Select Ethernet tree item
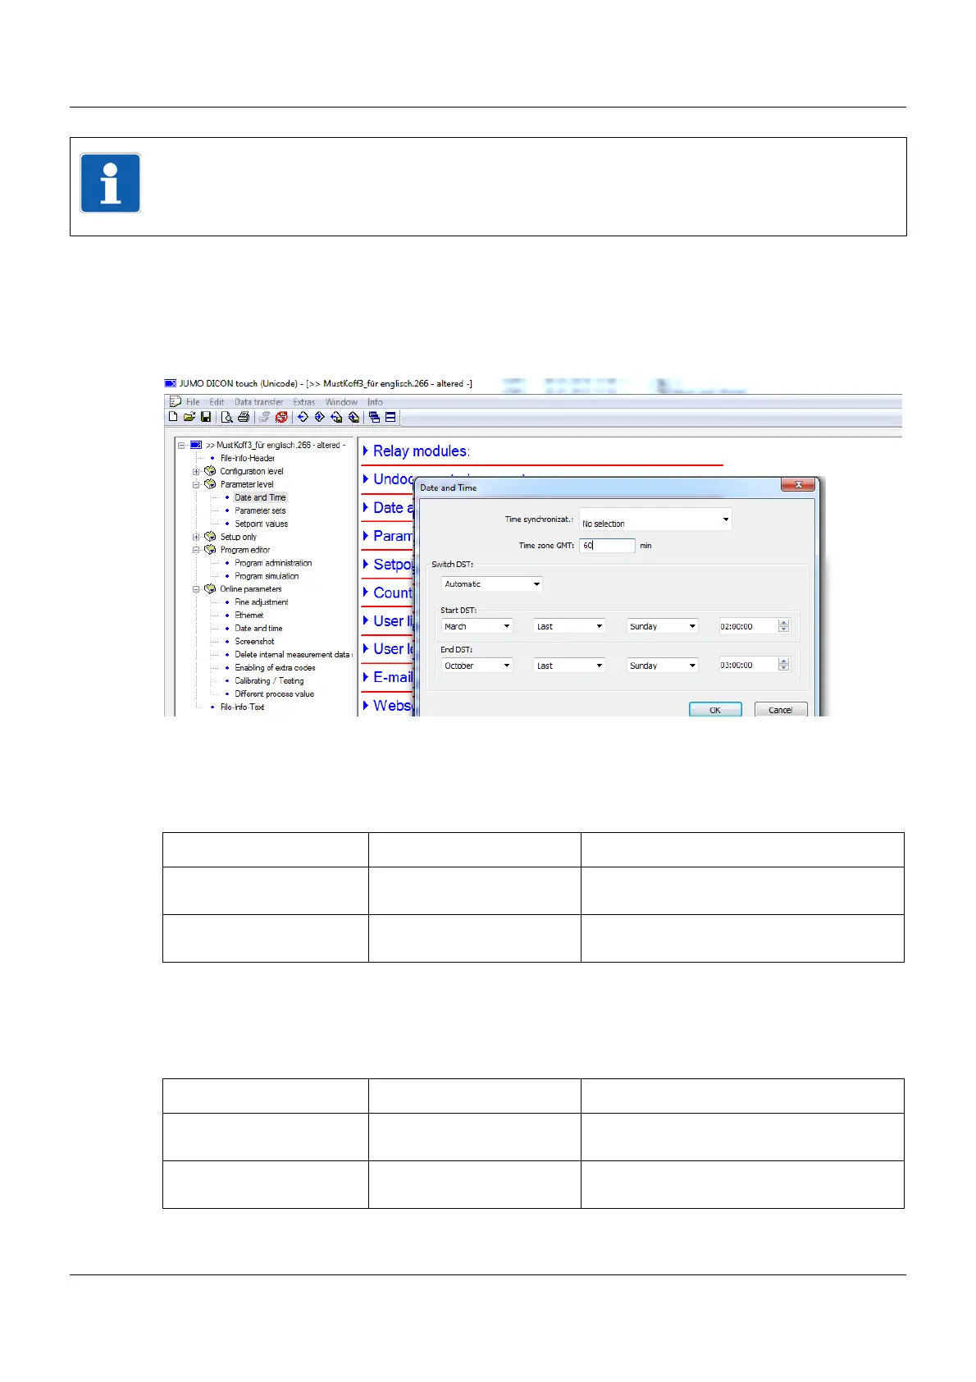The width and height of the screenshot is (976, 1382). (249, 615)
